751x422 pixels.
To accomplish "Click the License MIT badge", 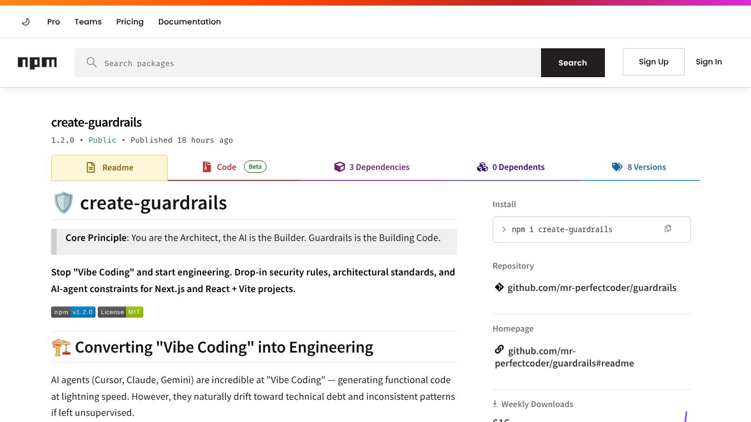I will point(121,312).
